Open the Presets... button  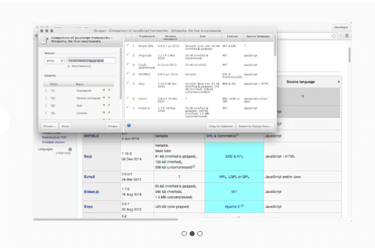click(x=50, y=126)
